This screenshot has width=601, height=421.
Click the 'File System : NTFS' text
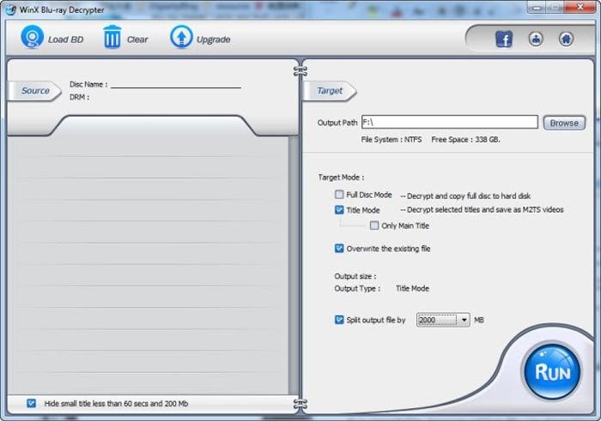coord(392,140)
